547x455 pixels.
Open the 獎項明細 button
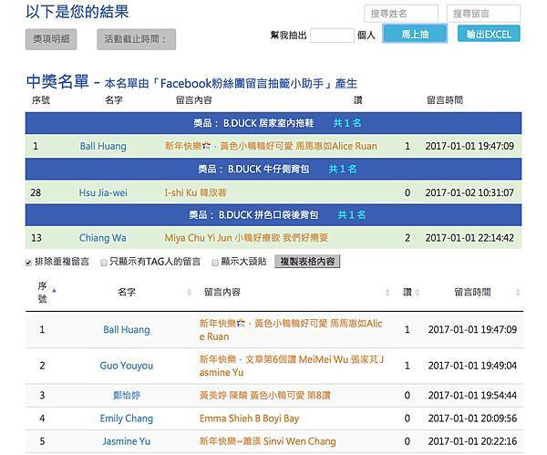click(x=51, y=39)
